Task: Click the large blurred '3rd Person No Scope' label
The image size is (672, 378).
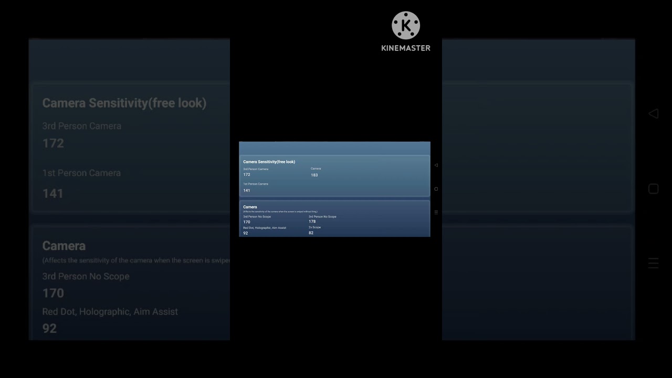Action: 86,276
